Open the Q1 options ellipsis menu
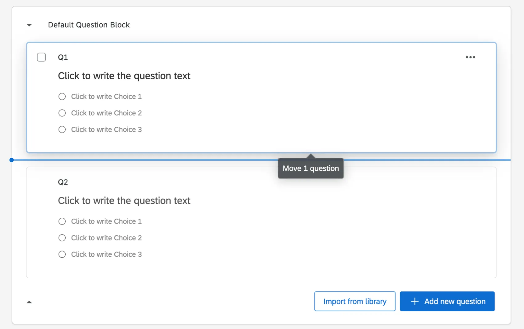Viewport: 524px width, 329px height. pos(470,57)
